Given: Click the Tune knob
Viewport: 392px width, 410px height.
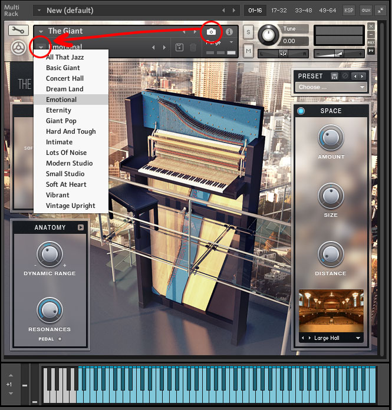Looking at the screenshot, I should pos(268,35).
